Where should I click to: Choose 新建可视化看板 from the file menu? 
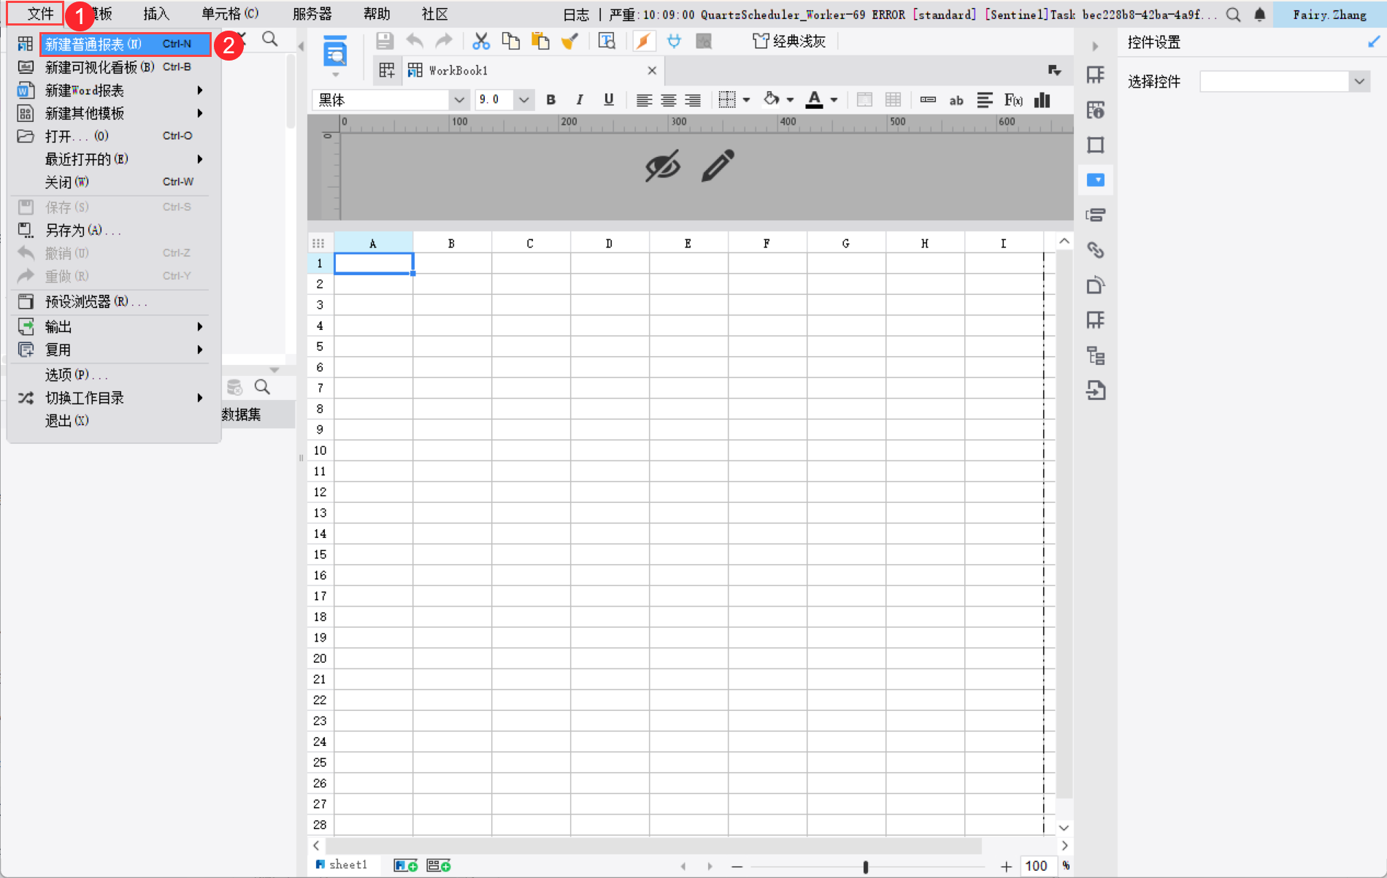(x=114, y=67)
